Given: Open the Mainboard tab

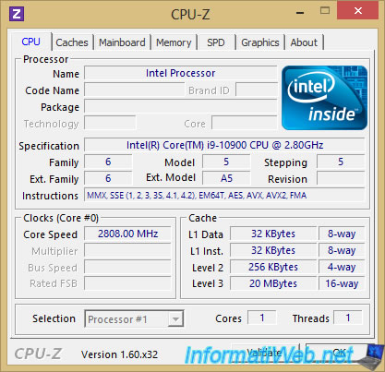Looking at the screenshot, I should point(122,42).
